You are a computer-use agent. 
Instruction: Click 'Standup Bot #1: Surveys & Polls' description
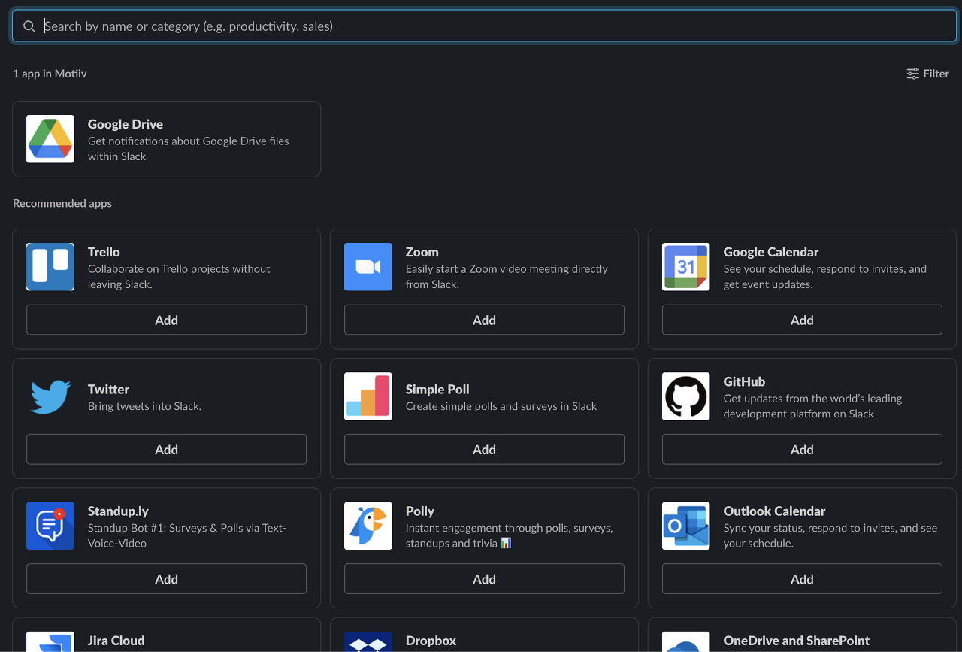pos(187,535)
